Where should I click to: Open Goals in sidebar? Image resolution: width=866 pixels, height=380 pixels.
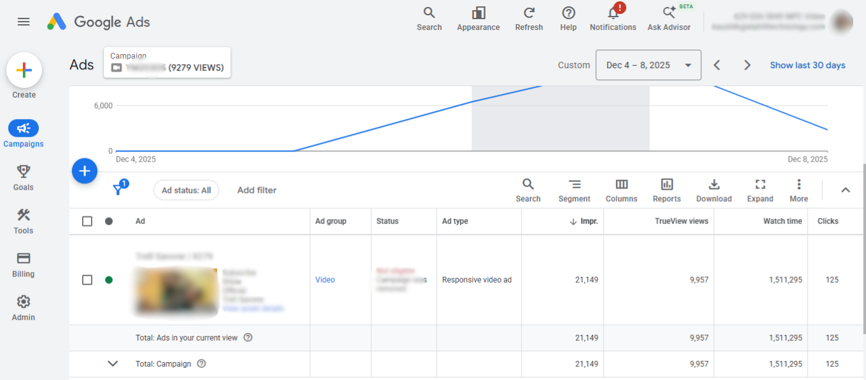(24, 178)
